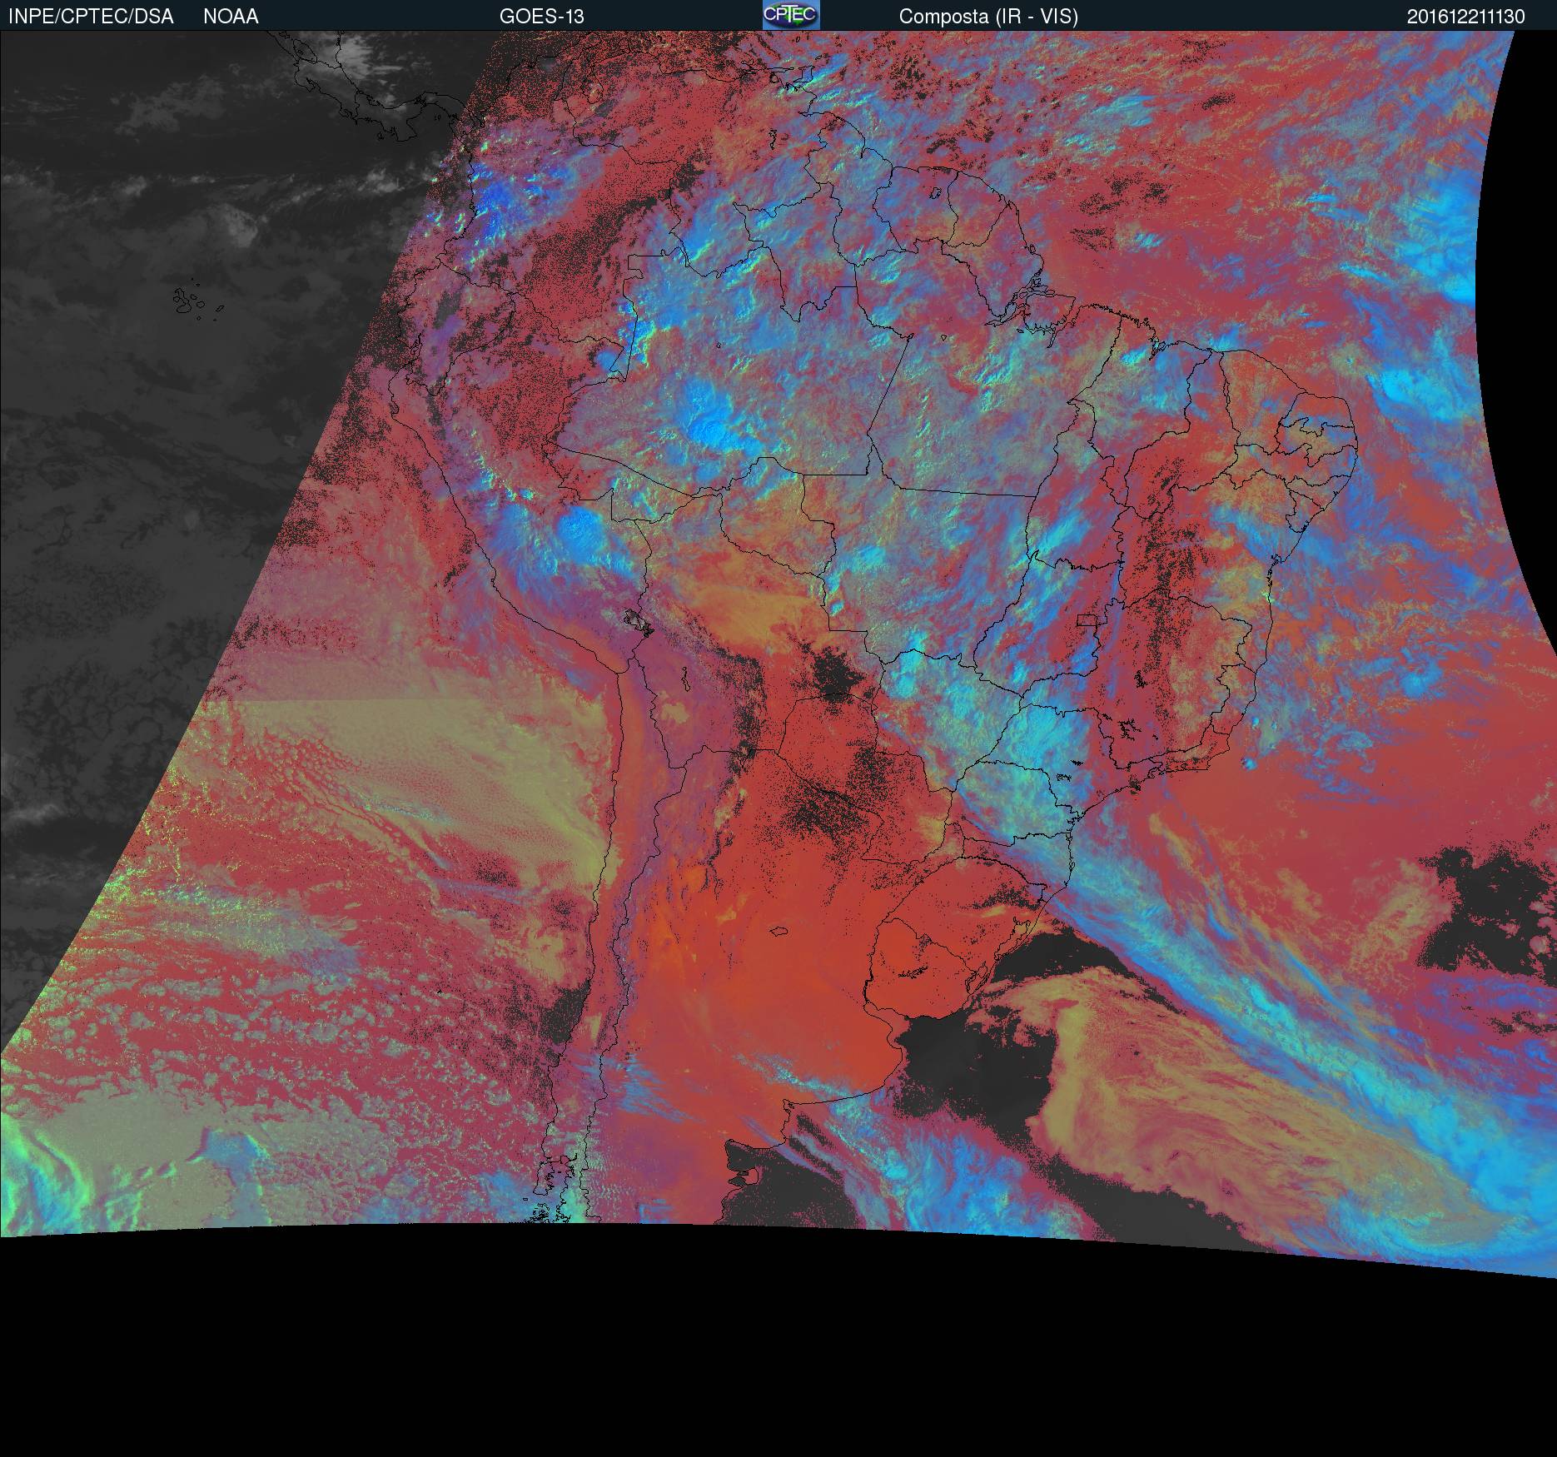Screen dimensions: 1557x1457
Task: Click the large yellow cloud mass off Argentina's coast
Action: [x=1107, y=1082]
